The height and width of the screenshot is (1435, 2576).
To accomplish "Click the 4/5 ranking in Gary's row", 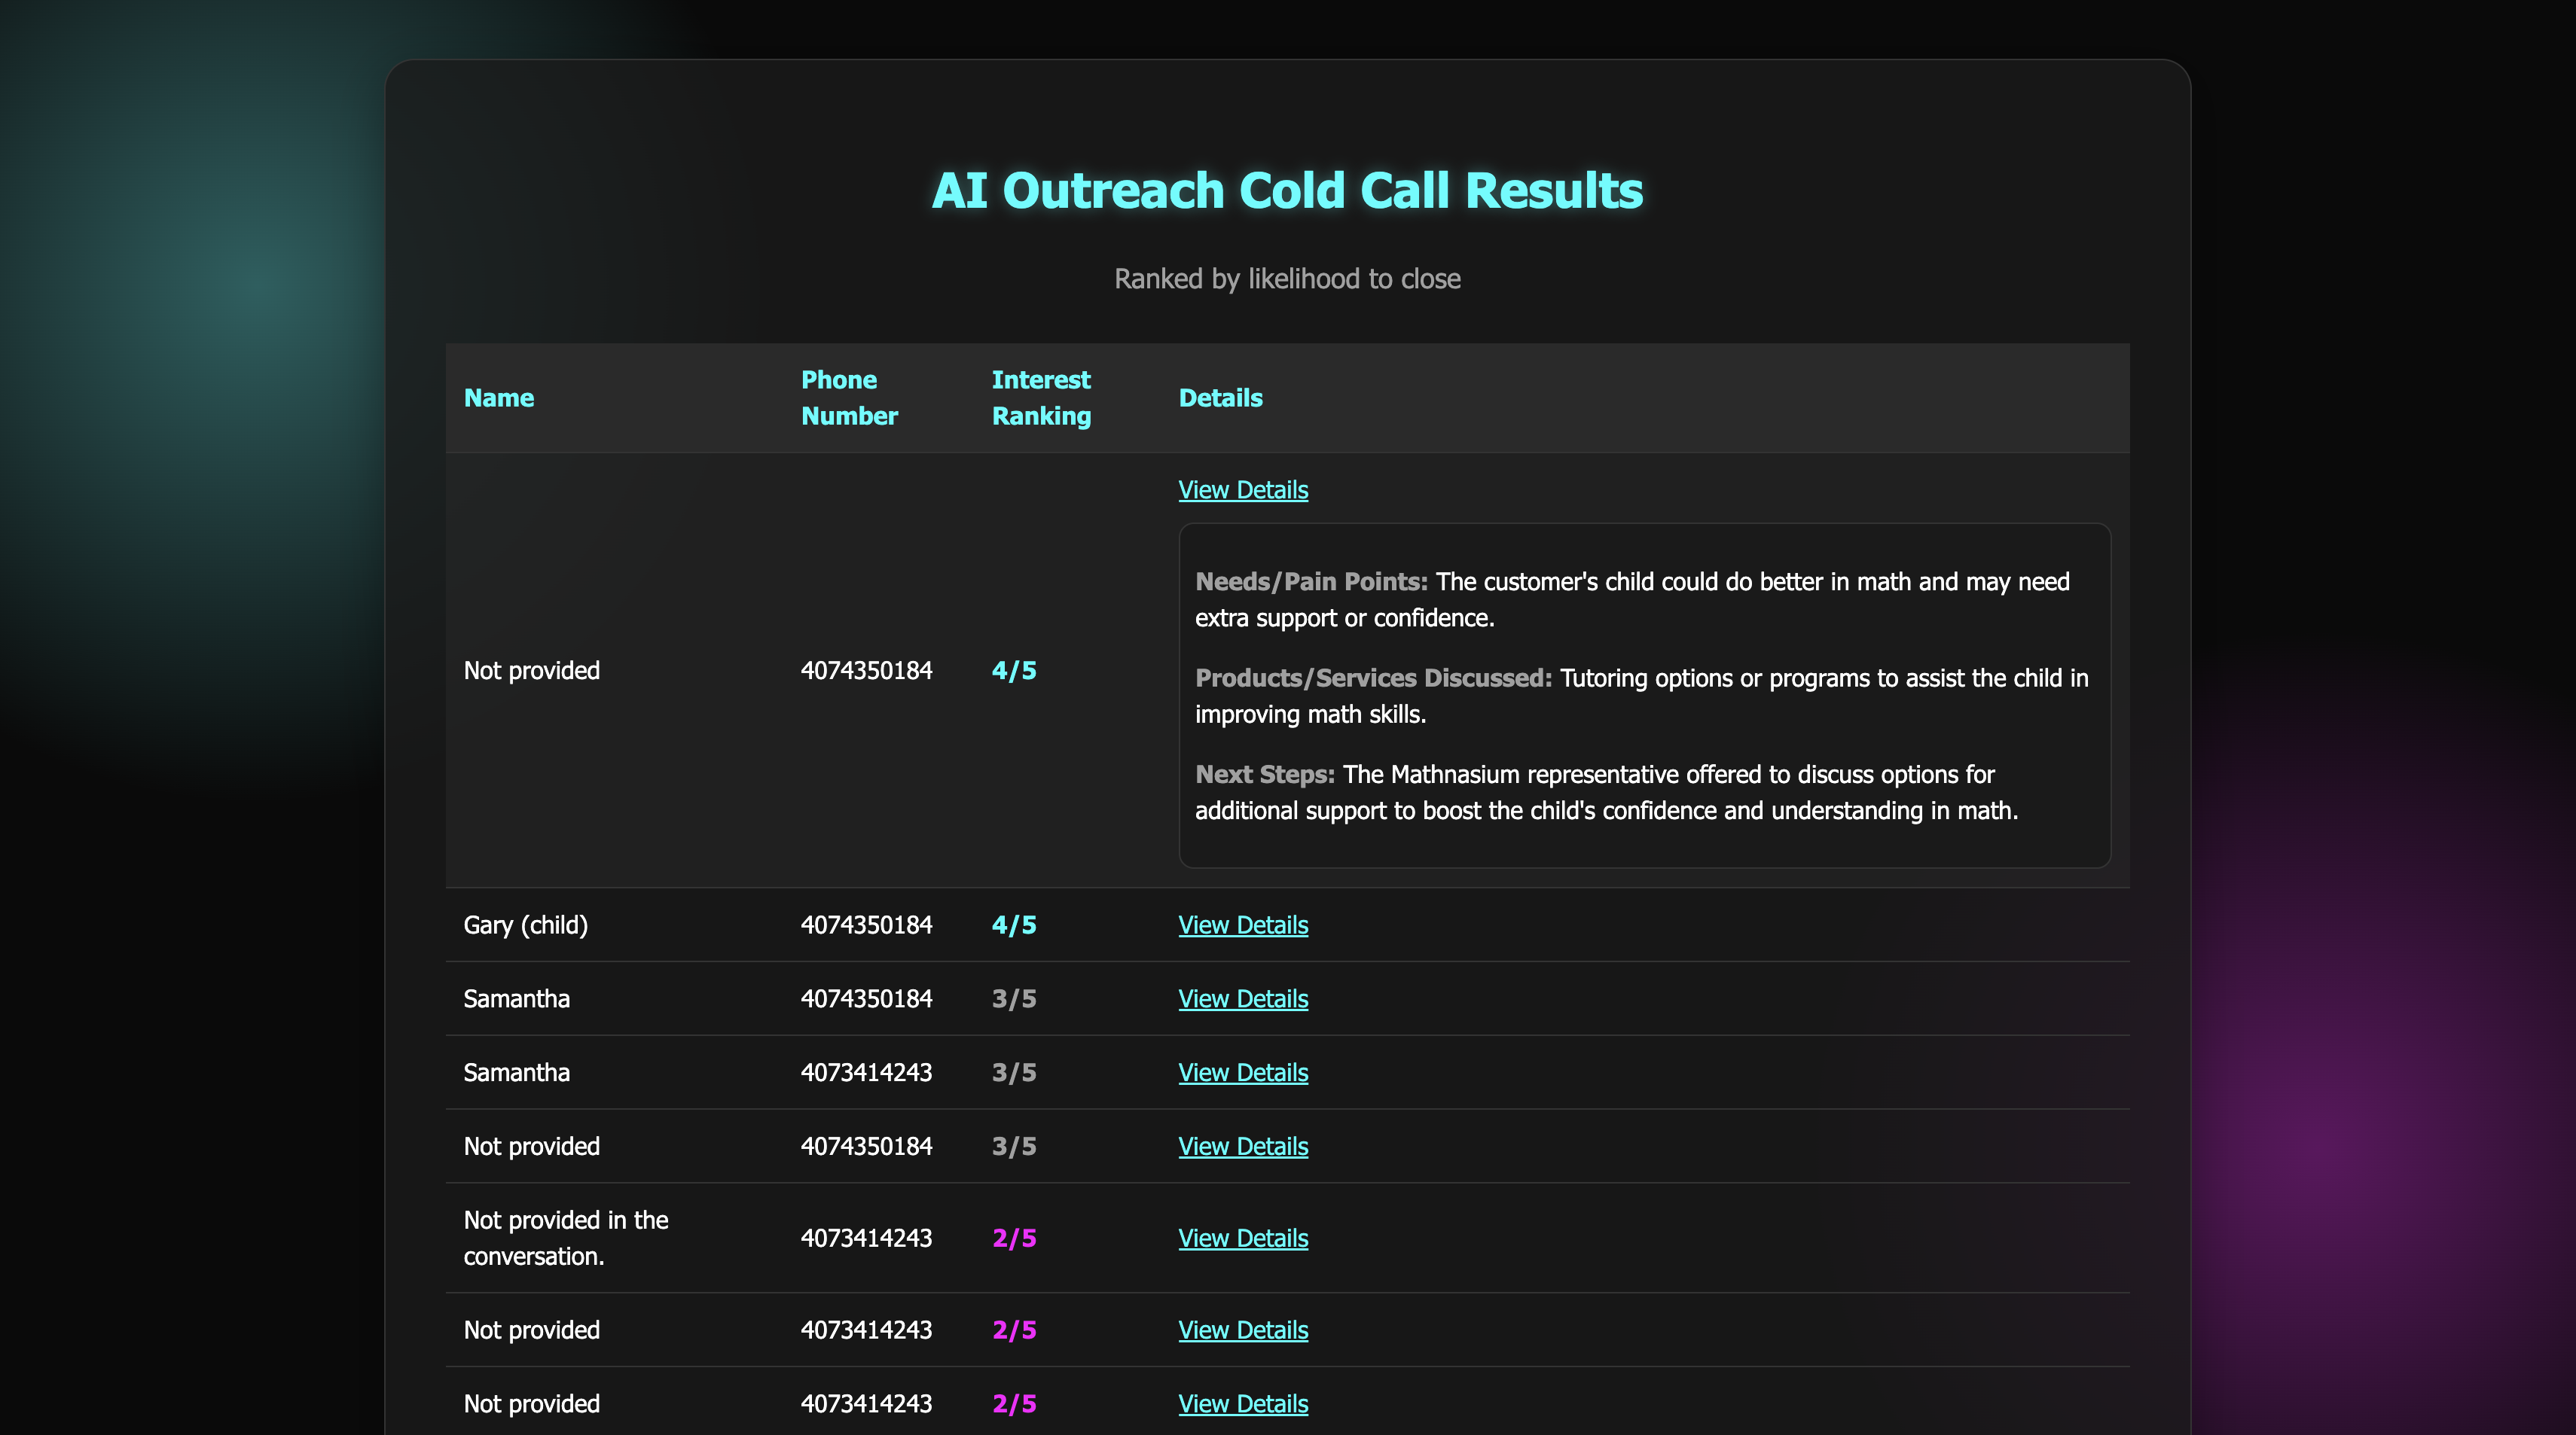I will tap(1013, 925).
